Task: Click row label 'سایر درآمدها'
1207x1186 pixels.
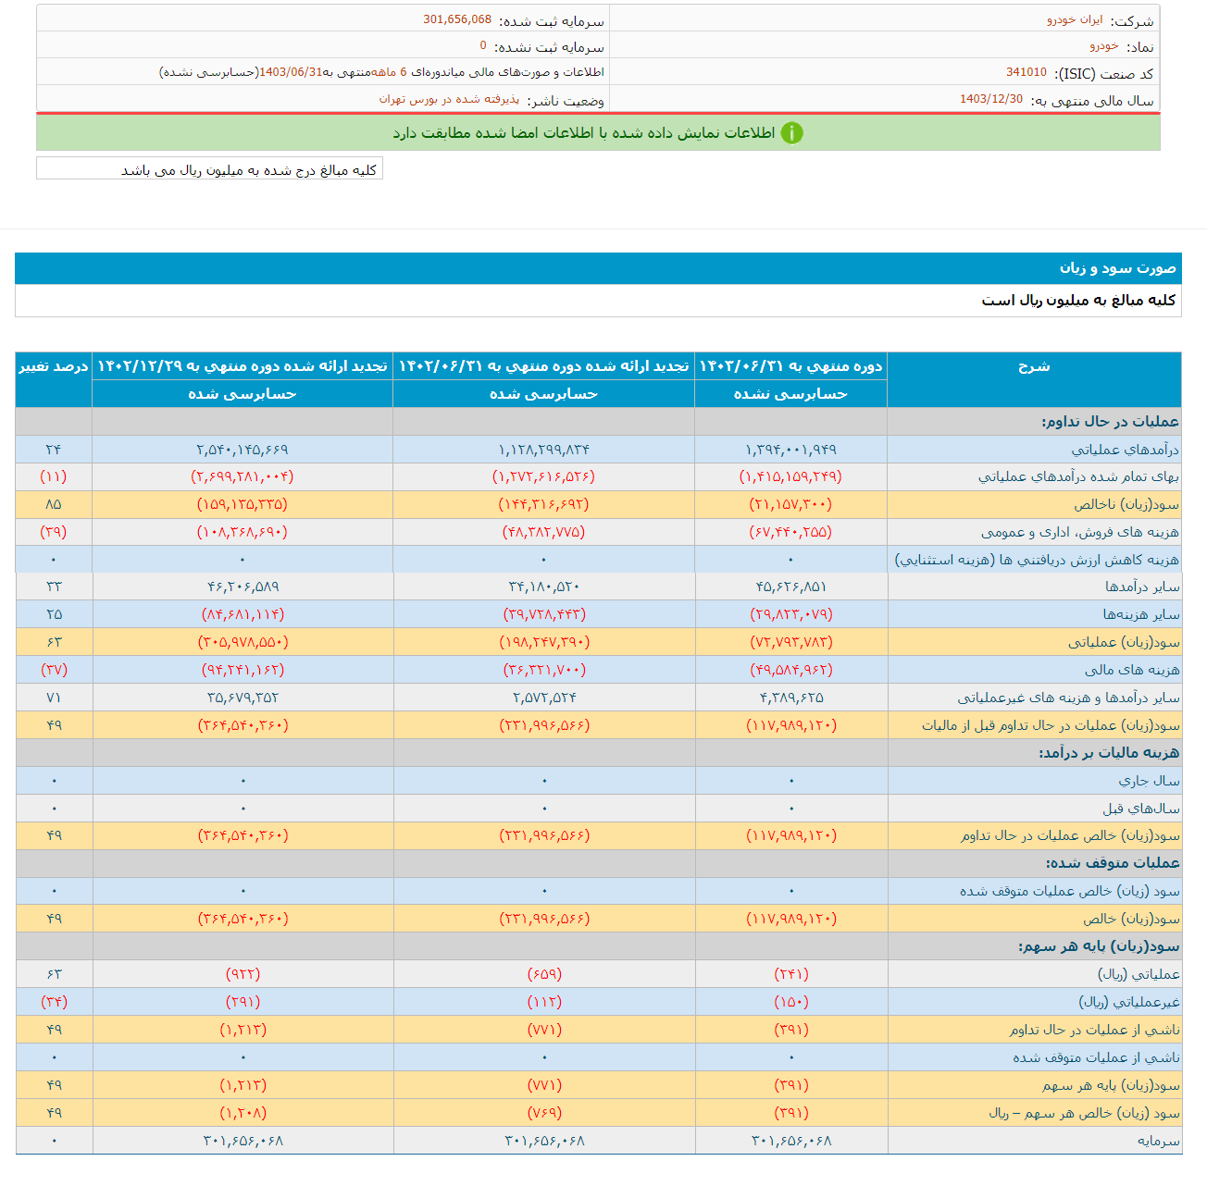Action: click(x=1142, y=587)
